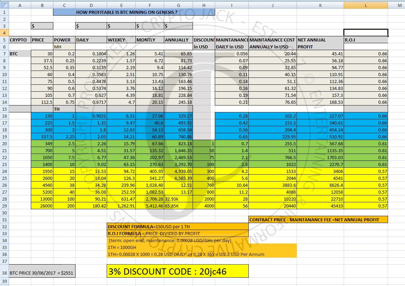Select column H header
This screenshot has width=405, height=286.
pyautogui.click(x=204, y=5)
